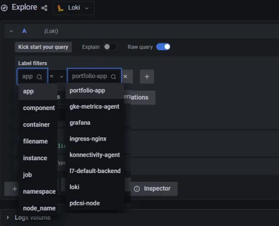This screenshot has height=226, width=279.
Task: Select namespace from the label list
Action: [x=38, y=192]
